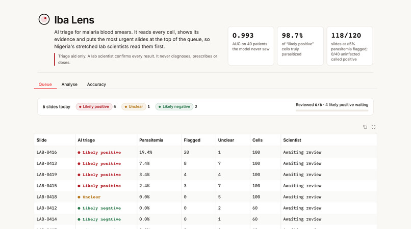Select slide LAB-0416
Image resolution: width=411 pixels, height=229 pixels.
tap(46, 152)
